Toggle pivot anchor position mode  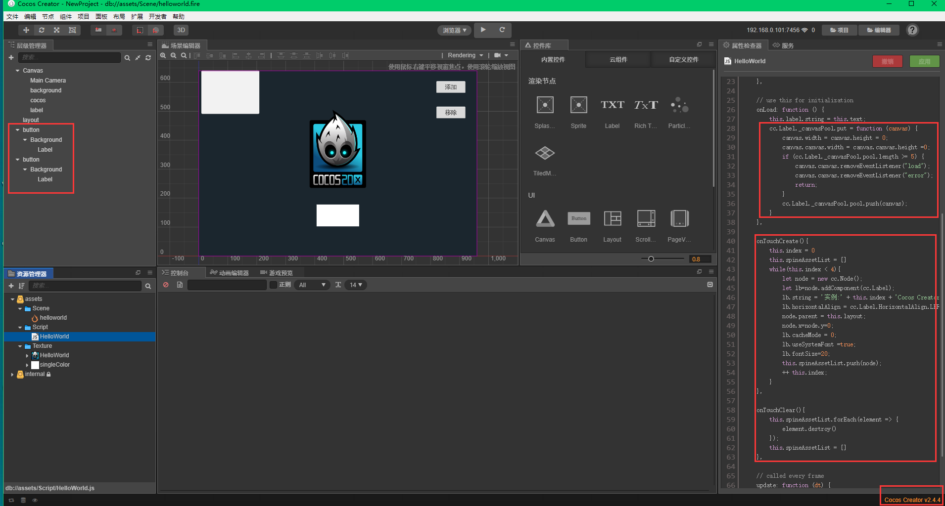[98, 30]
